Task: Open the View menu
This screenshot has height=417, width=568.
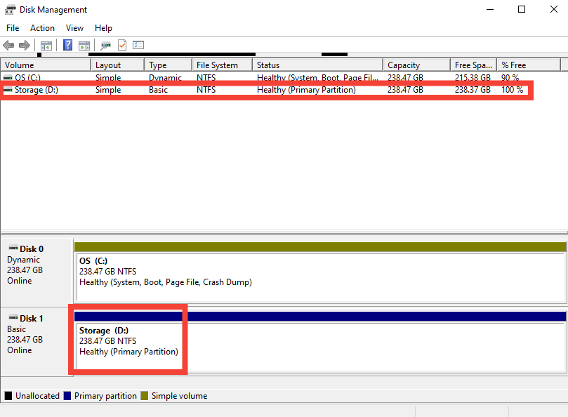Action: [x=74, y=27]
